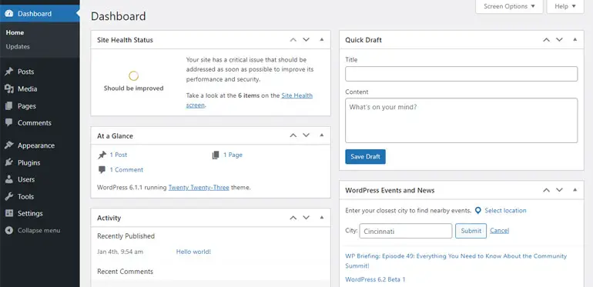Image resolution: width=593 pixels, height=287 pixels.
Task: Move Quick Draft widget up
Action: 546,40
